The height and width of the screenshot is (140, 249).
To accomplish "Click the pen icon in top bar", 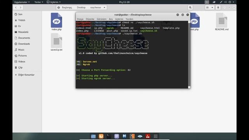I will point(221,2).
